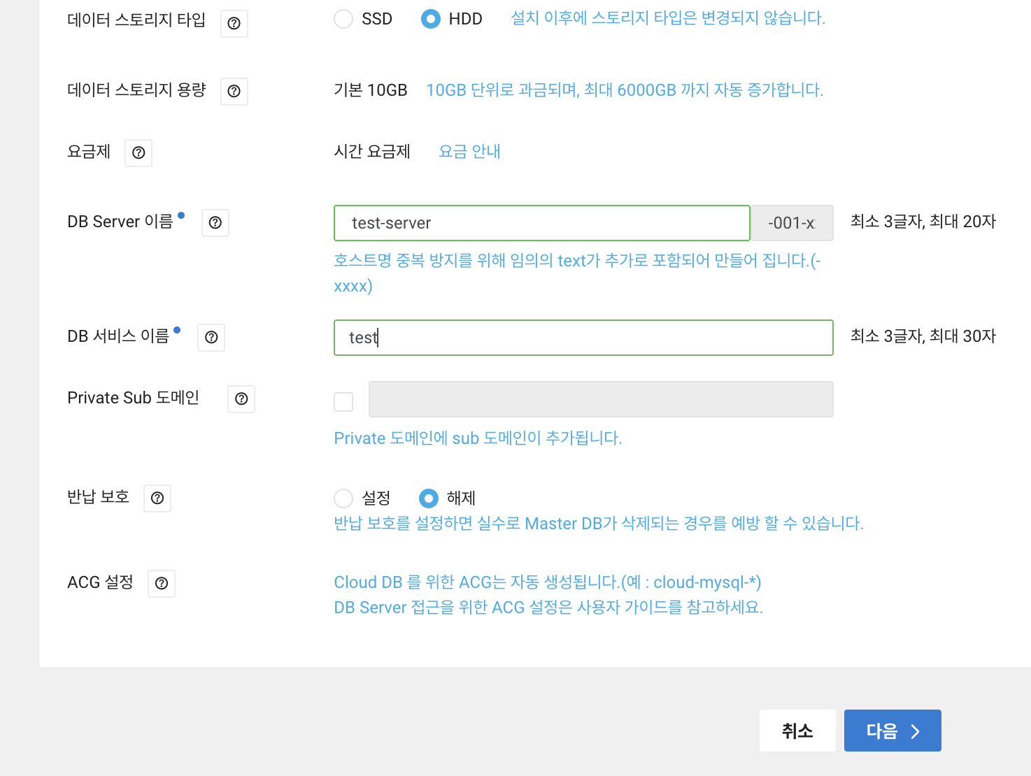Open help icon next to 반납 보호
The height and width of the screenshot is (776, 1031).
pyautogui.click(x=157, y=498)
